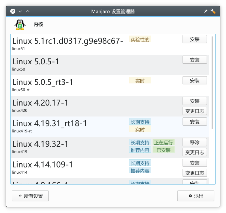Image resolution: width=226 pixels, height=213 pixels.
Task: Open changelog for Linux 4.14.109-1
Action: click(194, 173)
